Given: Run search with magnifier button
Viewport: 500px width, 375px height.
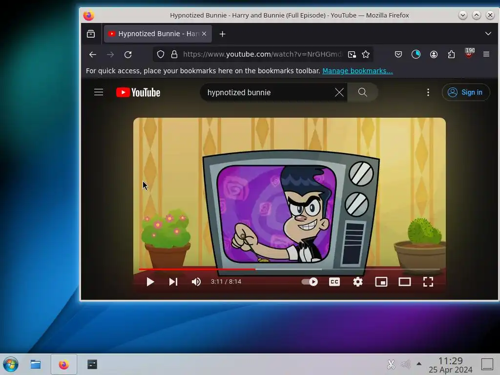Looking at the screenshot, I should (x=363, y=92).
